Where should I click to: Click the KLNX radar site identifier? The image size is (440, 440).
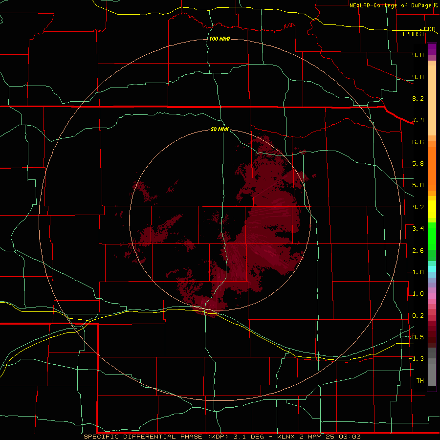286,437
